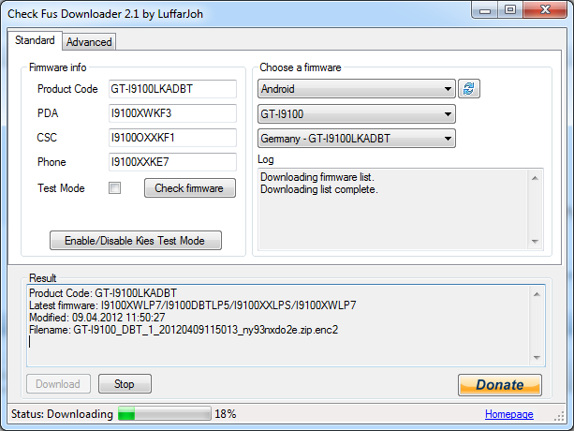Switch to the Advanced tab
574x431 pixels.
coord(89,42)
